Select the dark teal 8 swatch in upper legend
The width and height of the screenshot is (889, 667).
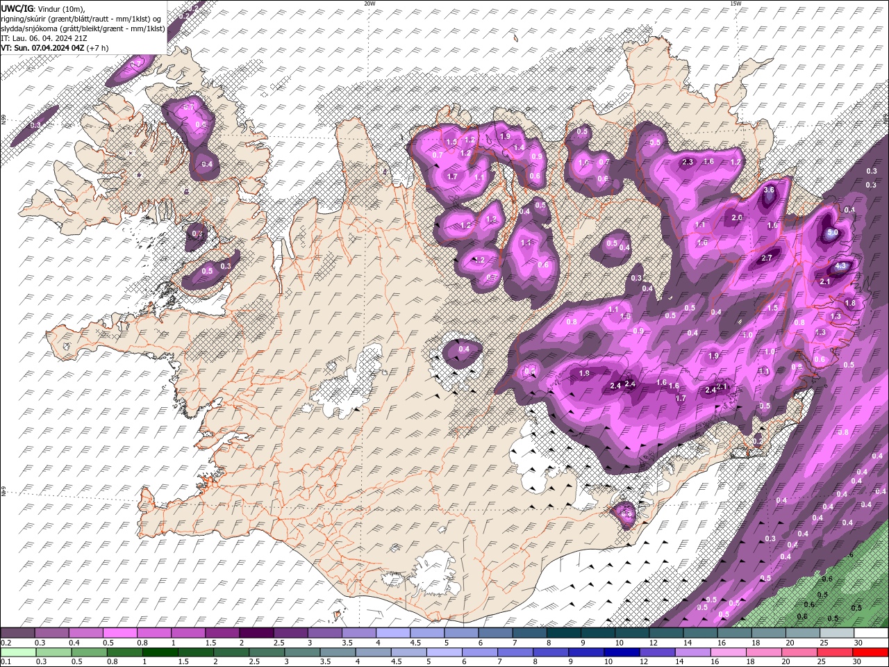click(x=564, y=633)
